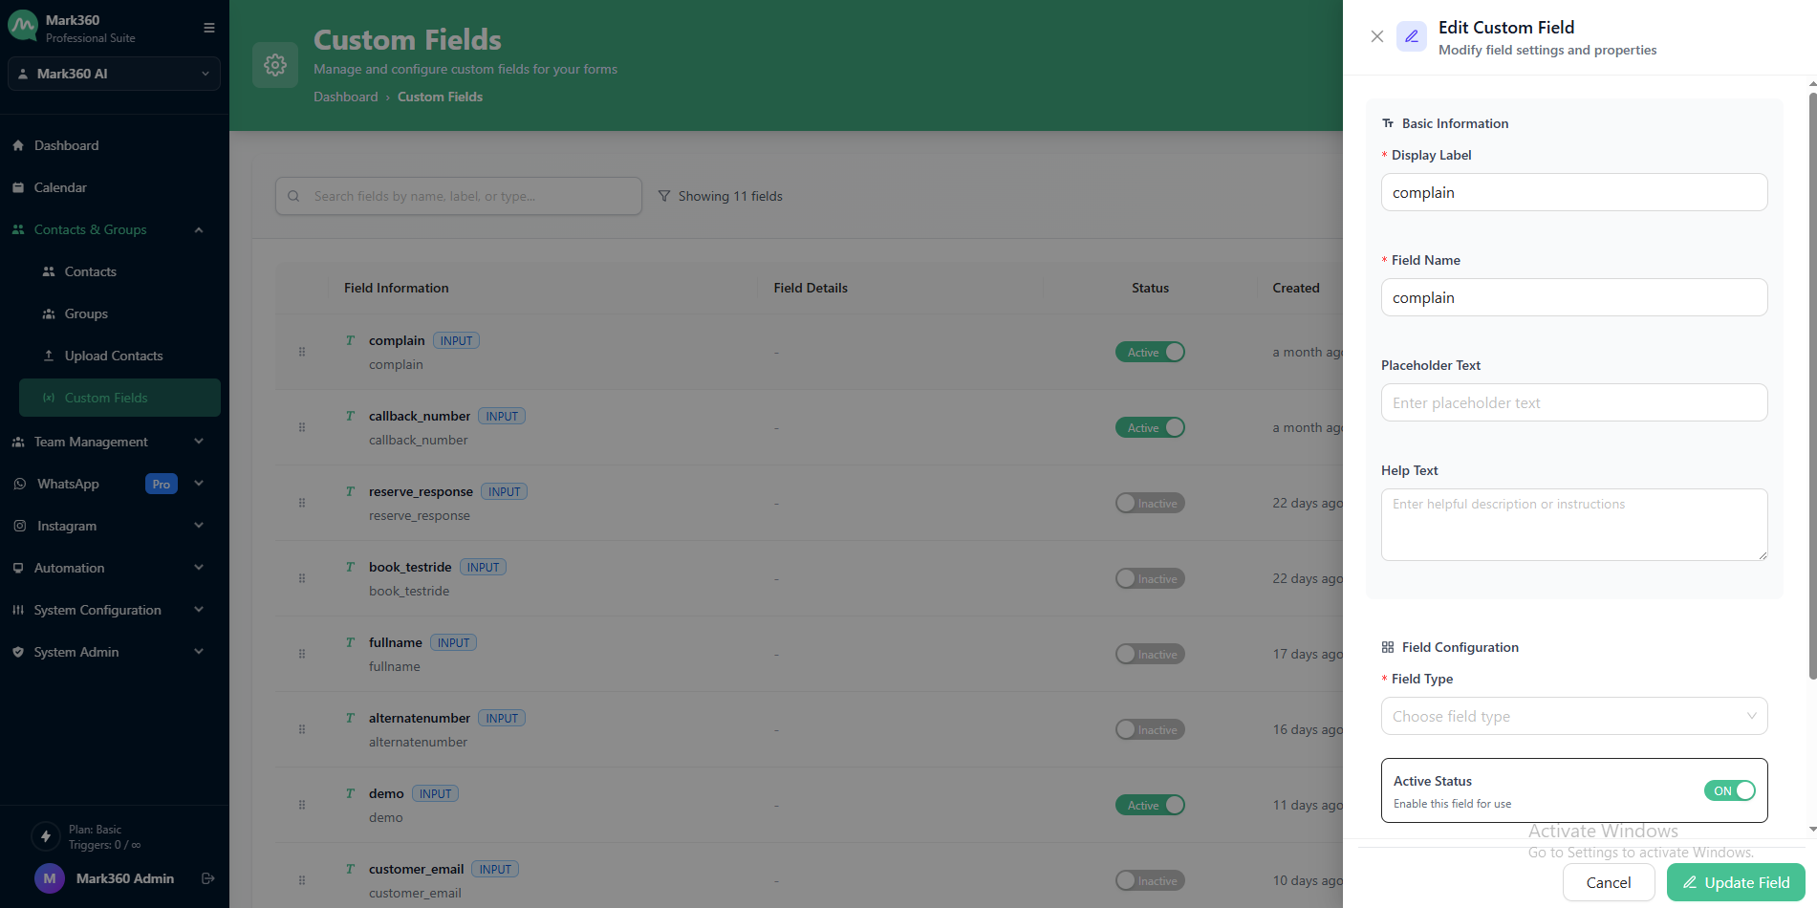Open the Field Type dropdown

click(1573, 716)
